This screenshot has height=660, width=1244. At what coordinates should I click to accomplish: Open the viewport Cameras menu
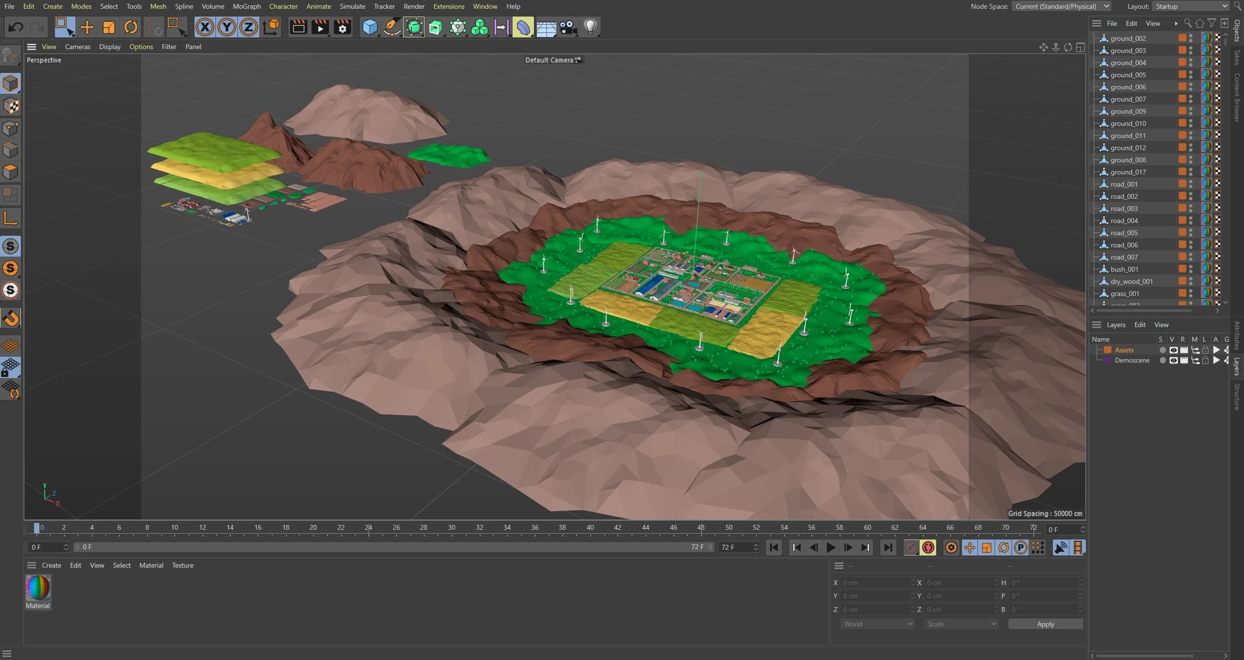click(77, 47)
